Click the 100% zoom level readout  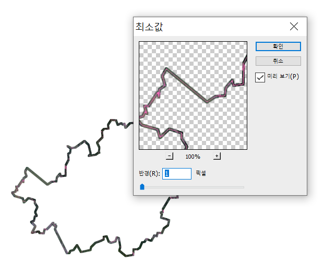(x=193, y=157)
